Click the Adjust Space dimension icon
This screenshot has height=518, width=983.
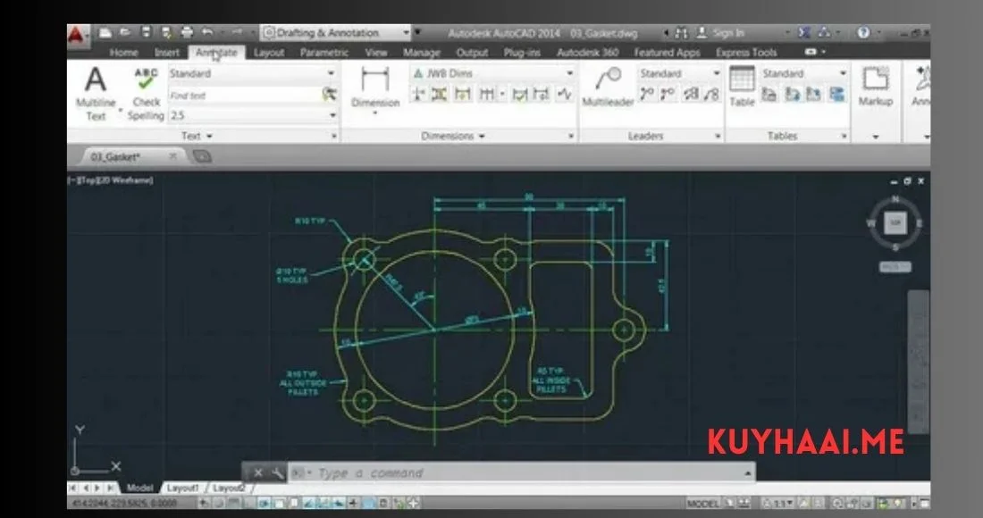tap(440, 95)
